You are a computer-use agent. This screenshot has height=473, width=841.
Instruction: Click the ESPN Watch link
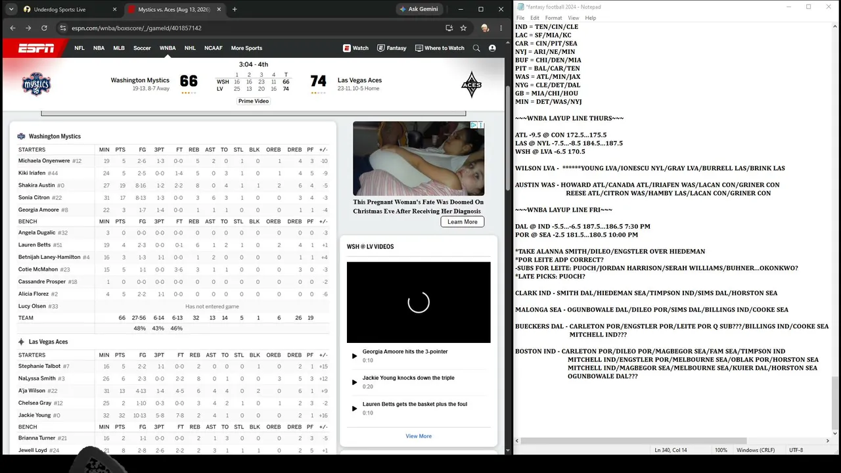[355, 48]
